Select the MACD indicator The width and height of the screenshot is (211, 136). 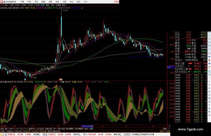click(x=12, y=129)
